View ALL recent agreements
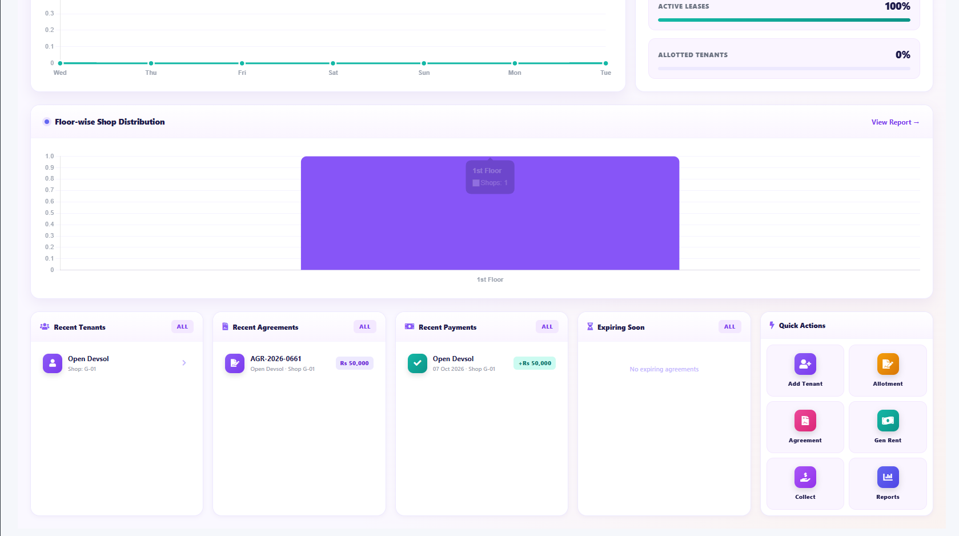This screenshot has width=959, height=536. click(365, 327)
